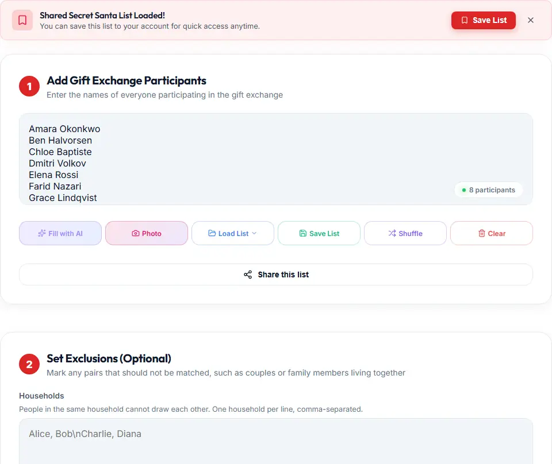The image size is (552, 464).
Task: Click Share this list button
Action: (276, 274)
